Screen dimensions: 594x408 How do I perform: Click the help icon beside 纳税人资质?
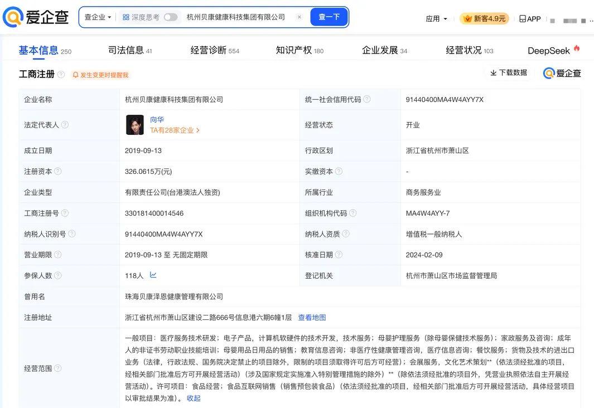[x=346, y=234]
